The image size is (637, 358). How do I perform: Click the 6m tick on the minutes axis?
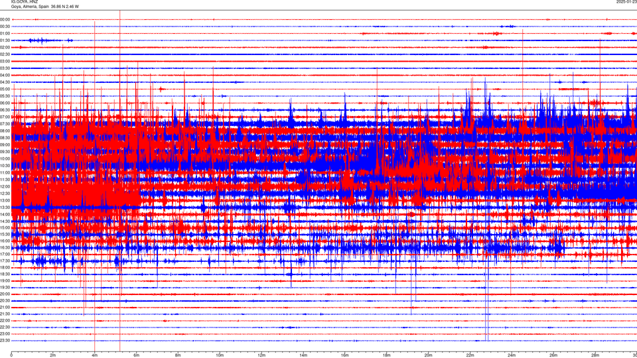pos(137,355)
